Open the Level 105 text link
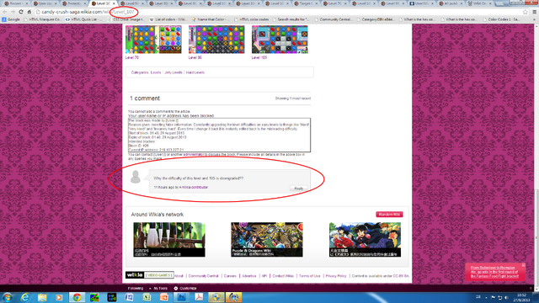 coord(259,58)
